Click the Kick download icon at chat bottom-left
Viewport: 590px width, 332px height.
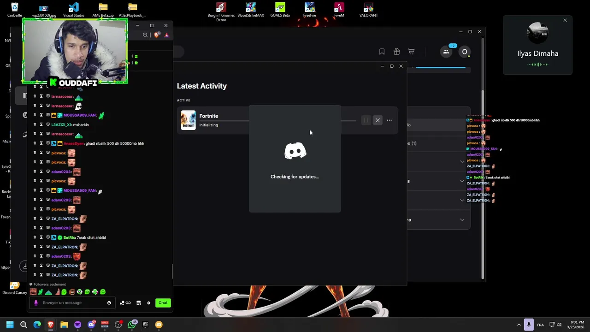(25, 266)
